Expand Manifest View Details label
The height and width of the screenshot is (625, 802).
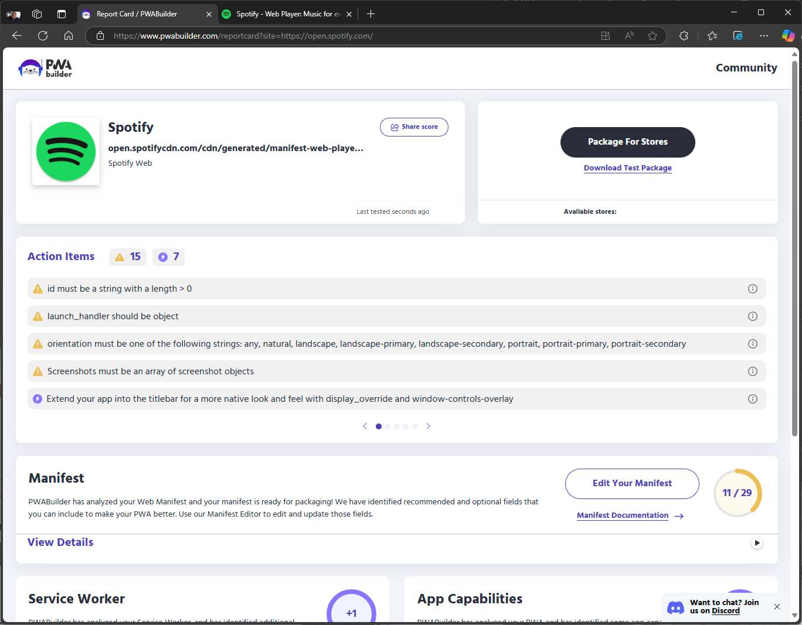tap(60, 542)
